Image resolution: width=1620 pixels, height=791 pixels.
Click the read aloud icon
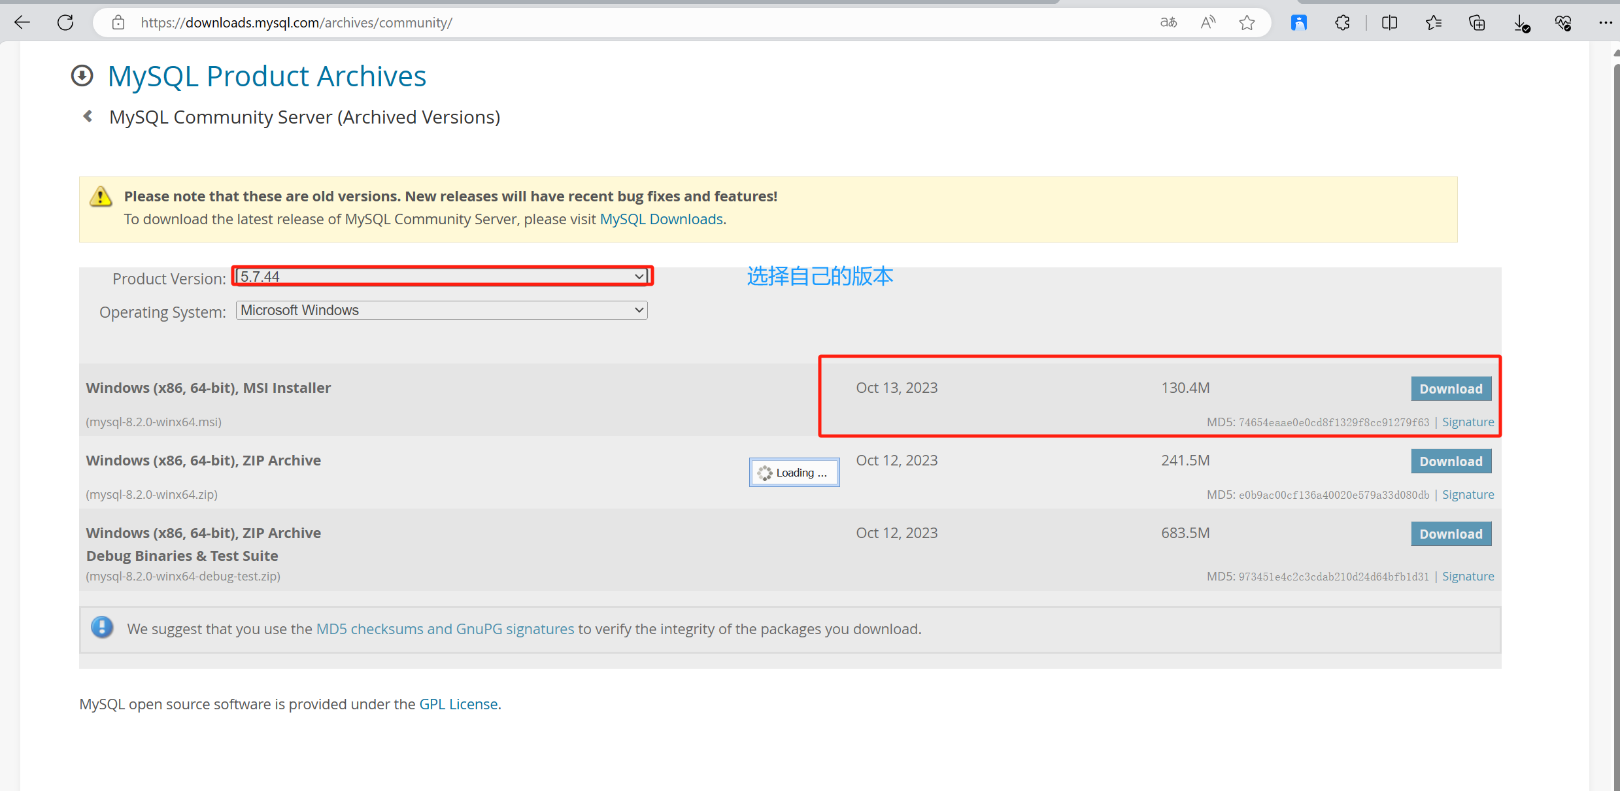click(1208, 23)
